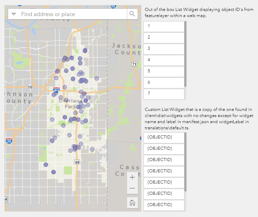Select list item 1 in top list
This screenshot has height=217, width=258.
[x=164, y=26]
